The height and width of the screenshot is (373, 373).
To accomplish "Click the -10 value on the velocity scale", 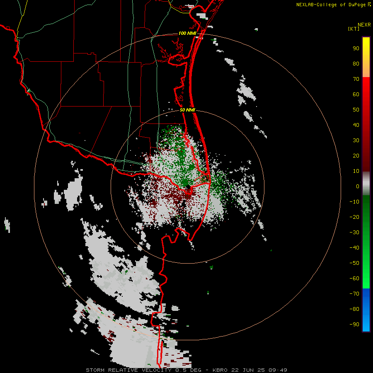I will (354, 202).
